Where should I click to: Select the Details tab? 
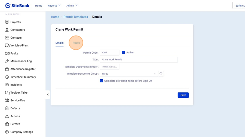tap(59, 43)
